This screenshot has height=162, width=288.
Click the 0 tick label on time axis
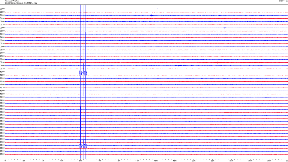point(5,161)
